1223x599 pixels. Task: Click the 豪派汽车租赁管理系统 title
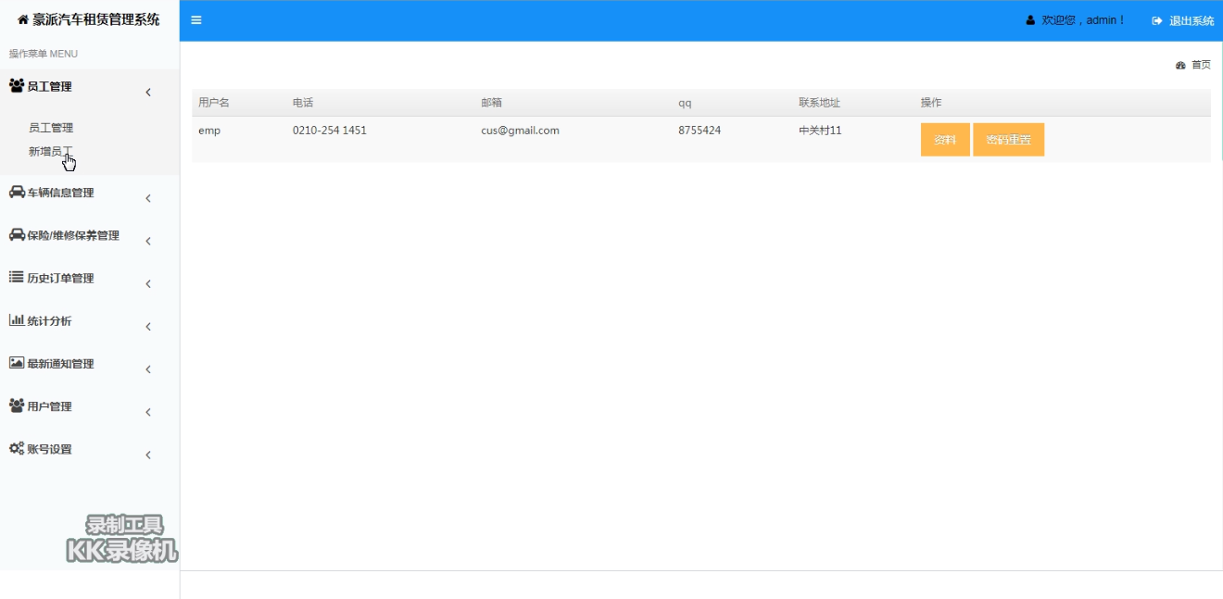[x=96, y=19]
